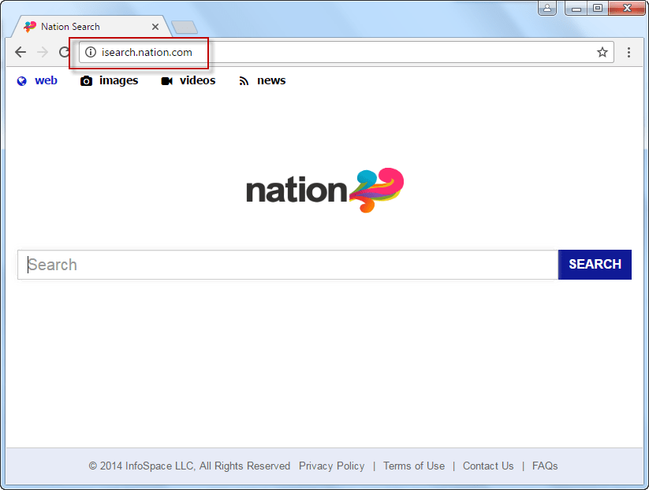Reload the page with refresh icon
The image size is (649, 490).
point(64,52)
